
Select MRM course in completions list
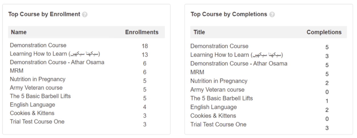(x=197, y=72)
